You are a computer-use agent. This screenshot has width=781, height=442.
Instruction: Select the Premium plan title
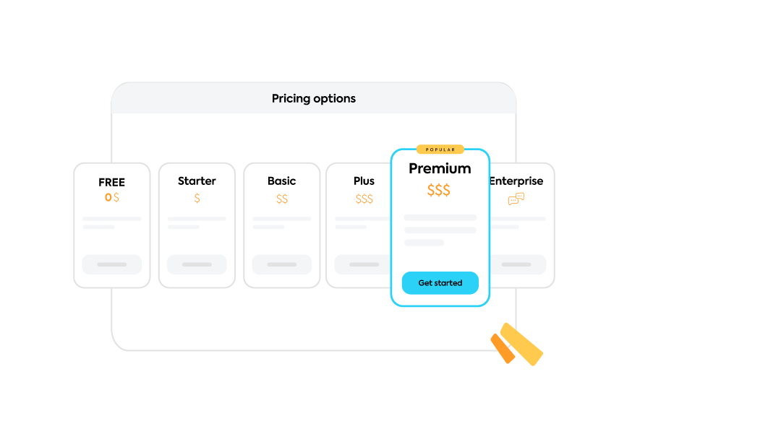(440, 168)
